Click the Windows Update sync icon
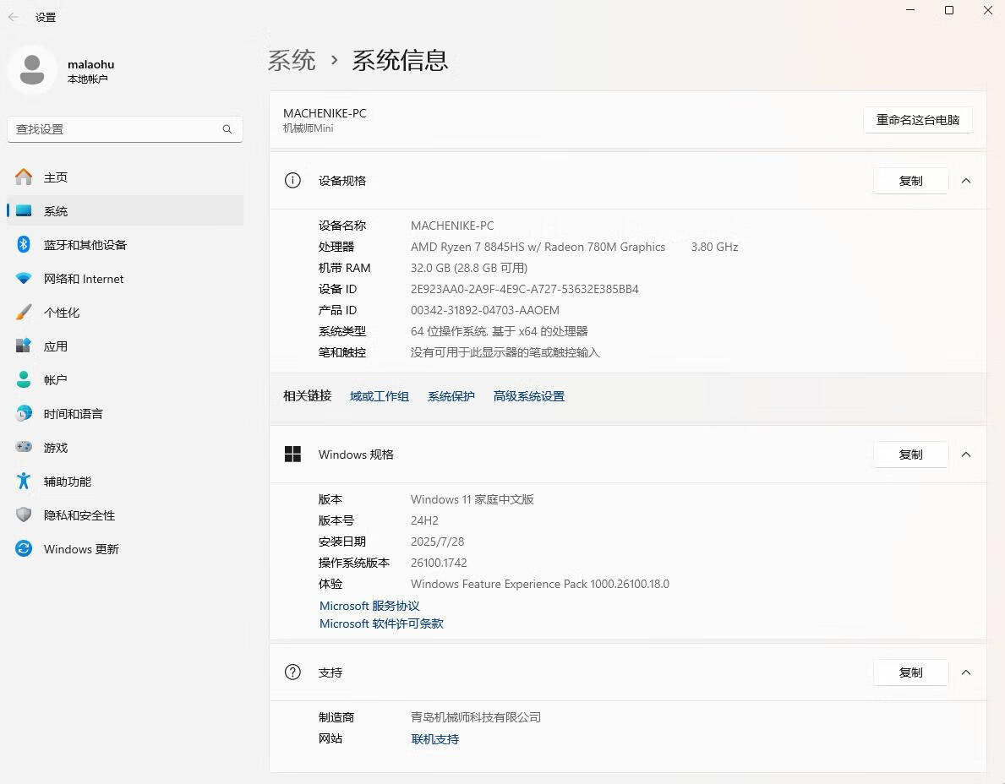Viewport: 1005px width, 784px height. [x=24, y=549]
